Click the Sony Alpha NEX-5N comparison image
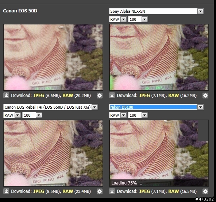The width and height of the screenshot is (216, 202). pyautogui.click(x=159, y=57)
